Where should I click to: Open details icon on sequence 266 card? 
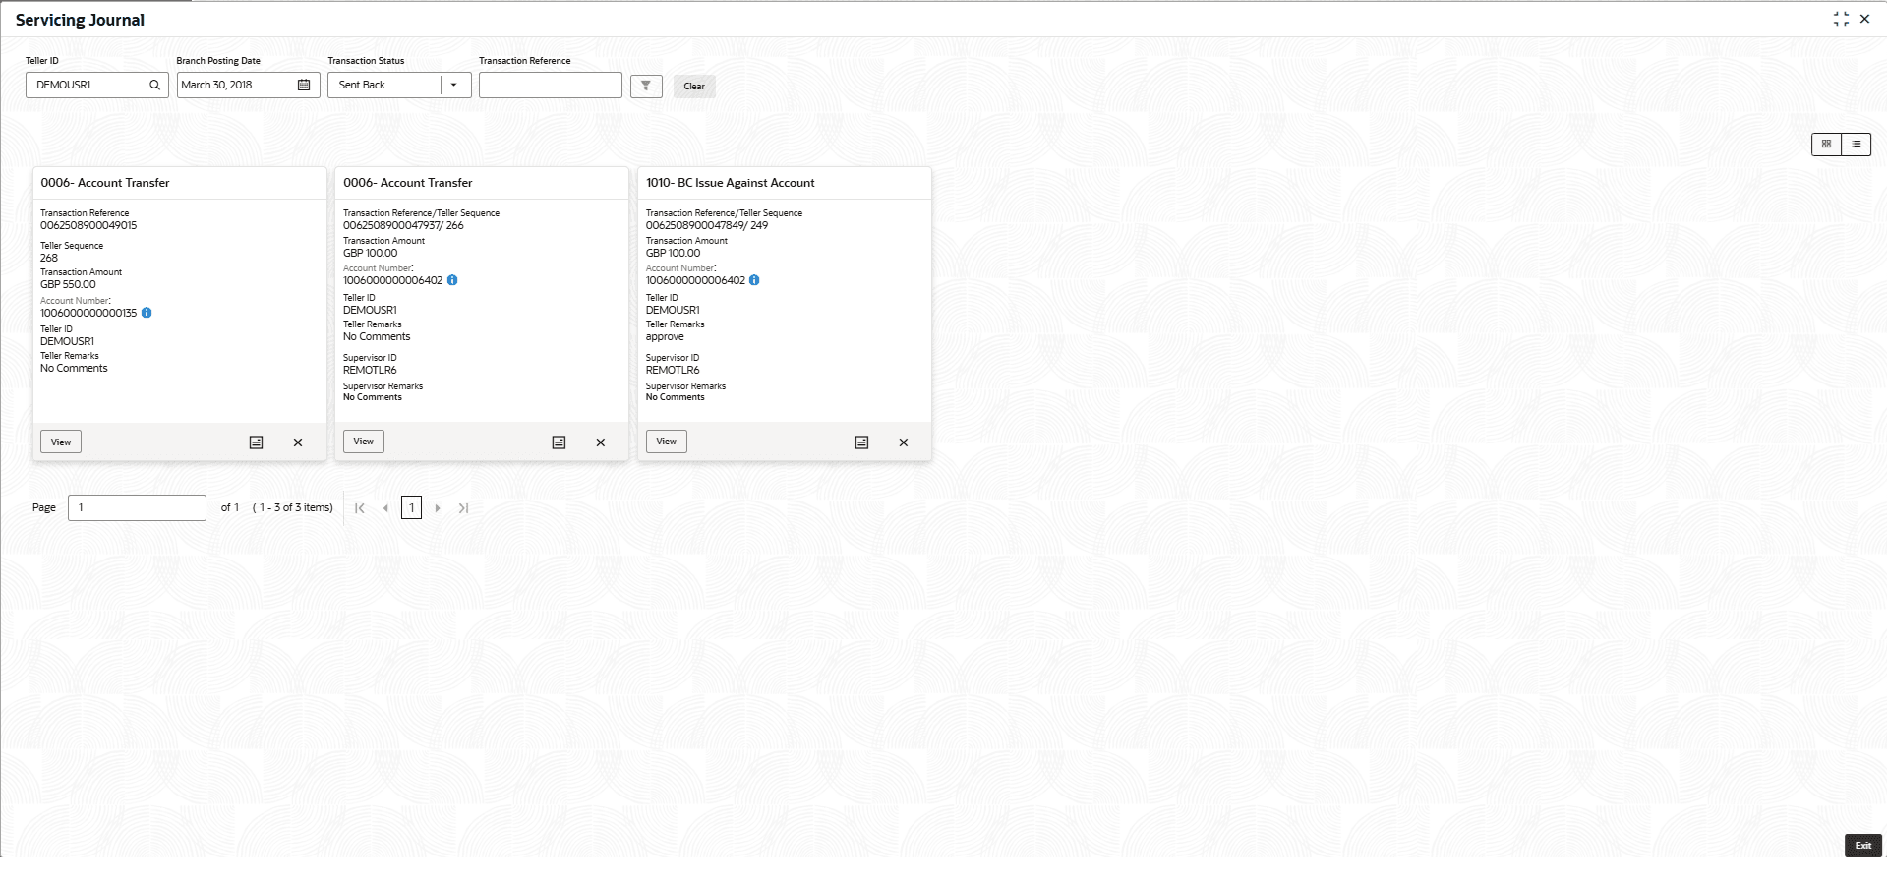click(559, 442)
